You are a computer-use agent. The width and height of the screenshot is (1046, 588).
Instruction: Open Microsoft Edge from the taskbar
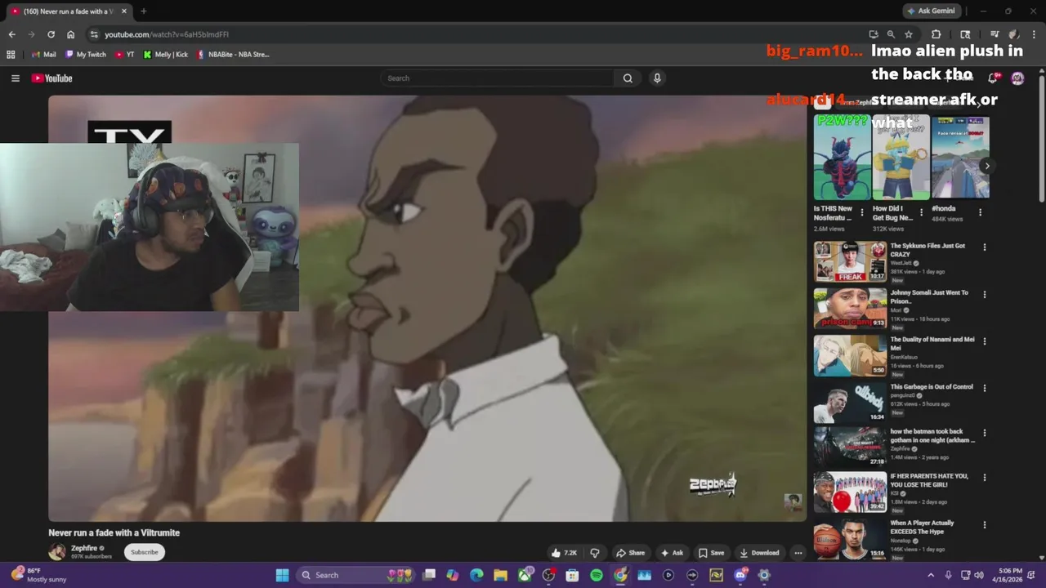point(476,575)
